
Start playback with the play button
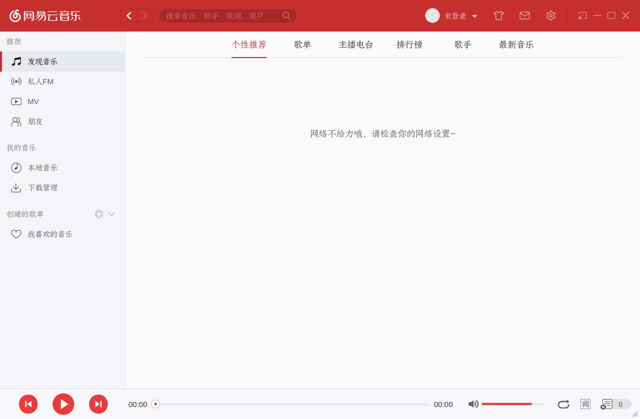[x=63, y=404]
